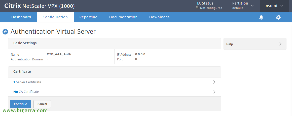Select the Configuration tab
The width and height of the screenshot is (292, 116).
[55, 17]
